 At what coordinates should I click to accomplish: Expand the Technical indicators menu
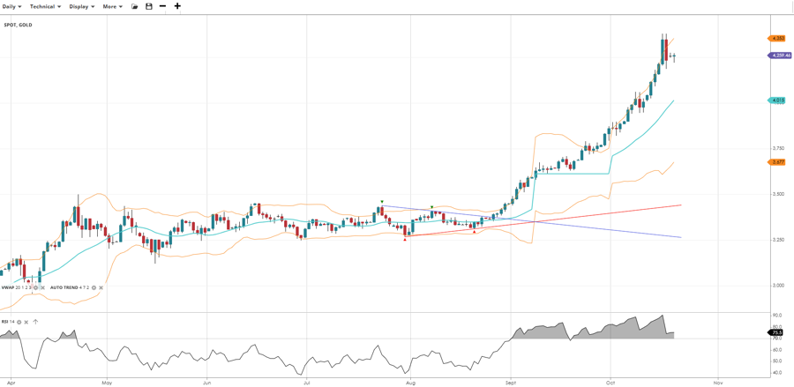[x=45, y=6]
